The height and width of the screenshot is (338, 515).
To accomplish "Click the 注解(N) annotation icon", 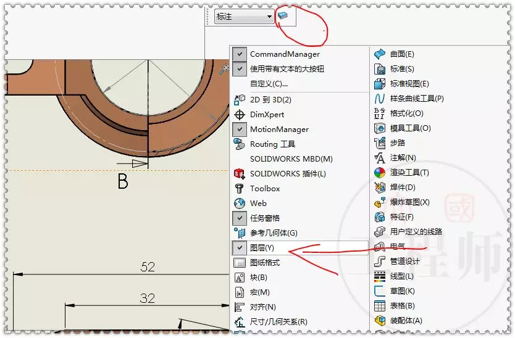I will (380, 158).
